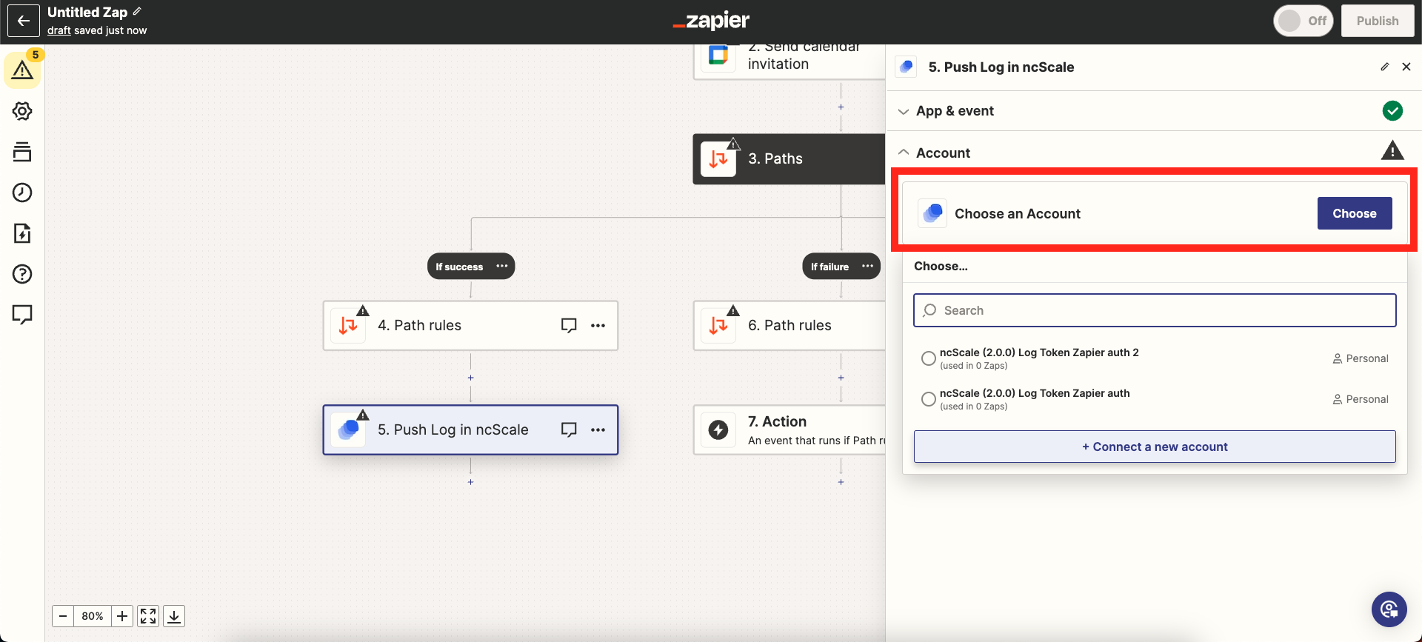Add a comment on step 4 Path rules
Image resolution: width=1422 pixels, height=642 pixels.
(569, 325)
